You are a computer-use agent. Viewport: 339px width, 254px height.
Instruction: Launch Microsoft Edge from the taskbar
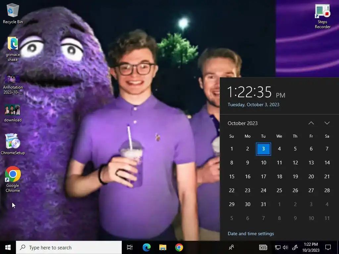pyautogui.click(x=146, y=247)
